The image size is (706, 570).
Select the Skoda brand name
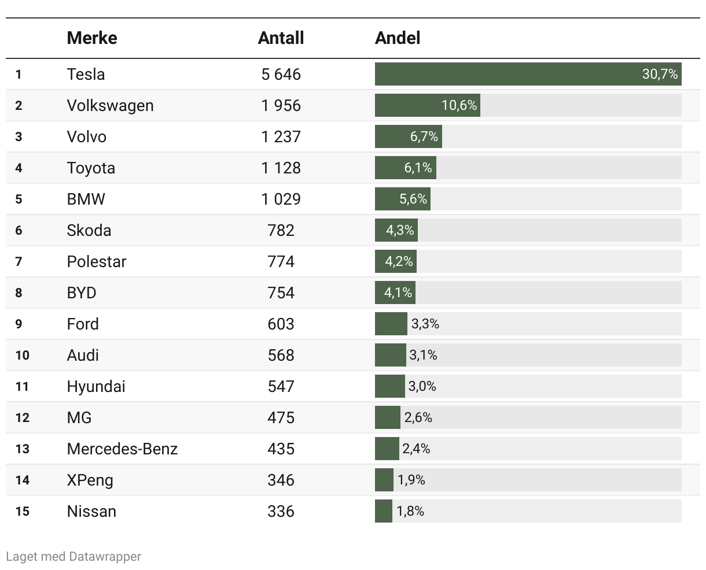coord(89,231)
